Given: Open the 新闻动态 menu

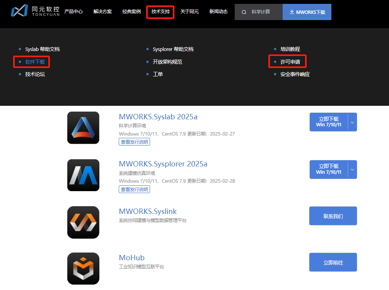Looking at the screenshot, I should tap(218, 12).
